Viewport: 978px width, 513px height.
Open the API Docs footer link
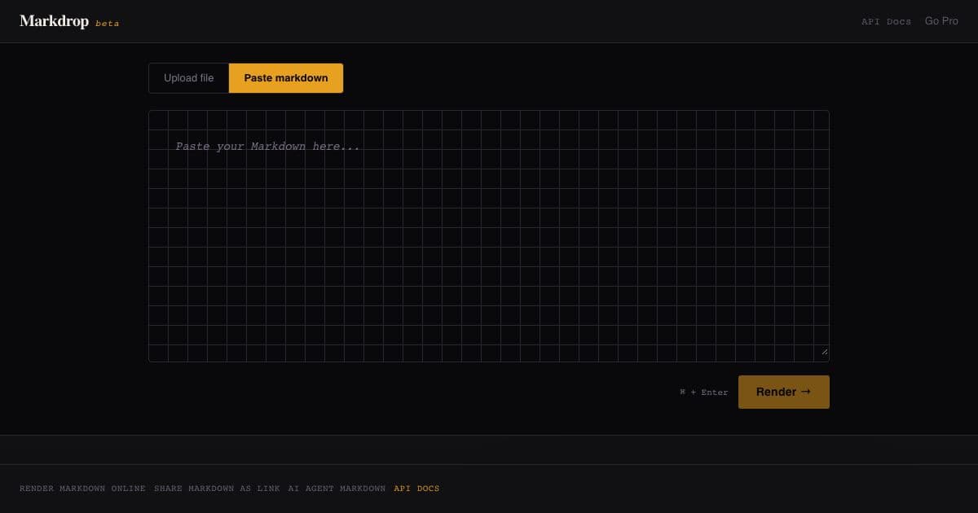pos(416,489)
